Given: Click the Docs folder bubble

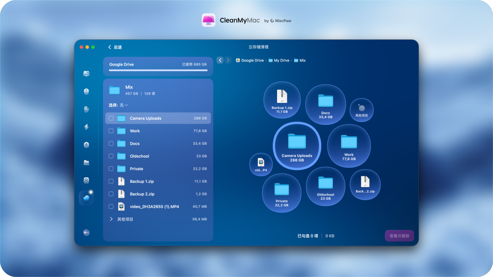Looking at the screenshot, I should pos(326,105).
